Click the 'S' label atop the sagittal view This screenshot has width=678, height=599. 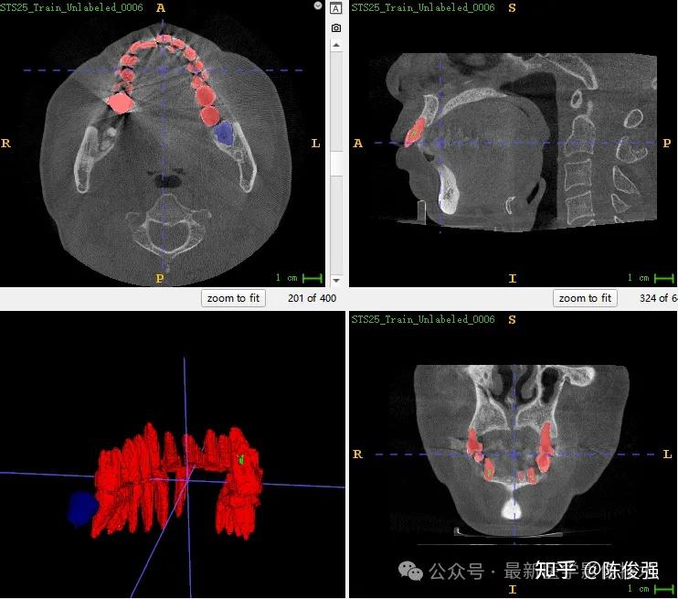512,8
